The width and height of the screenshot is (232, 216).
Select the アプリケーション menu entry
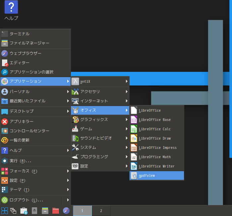pyautogui.click(x=35, y=81)
